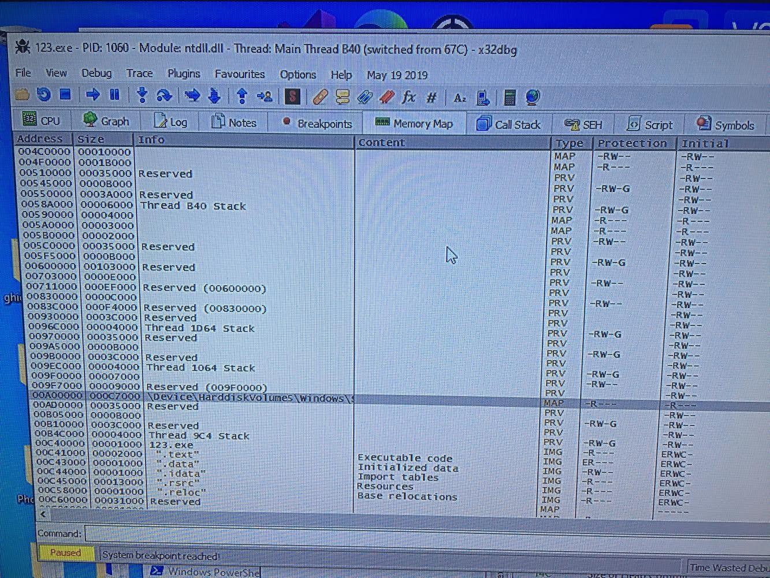Click the globe icon in the toolbar
Image resolution: width=770 pixels, height=578 pixels.
(533, 98)
